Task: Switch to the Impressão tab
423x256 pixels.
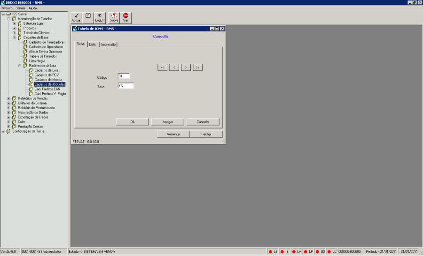Action: coord(109,45)
